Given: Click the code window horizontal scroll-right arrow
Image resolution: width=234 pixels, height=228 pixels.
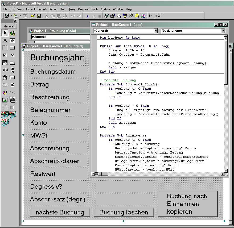Looking at the screenshot, I should (223, 174).
